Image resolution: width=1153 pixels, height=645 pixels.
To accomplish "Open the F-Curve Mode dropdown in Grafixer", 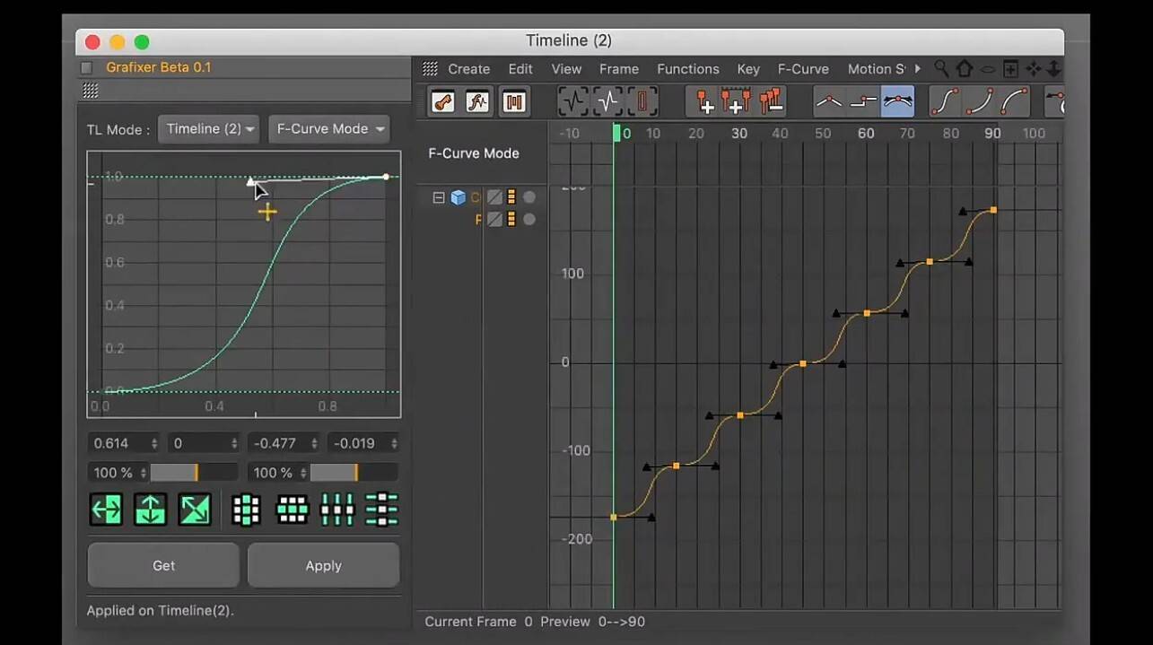I will 328,128.
